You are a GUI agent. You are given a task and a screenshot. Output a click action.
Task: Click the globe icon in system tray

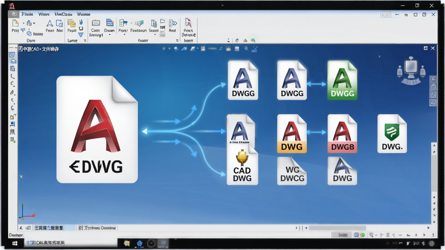[x=432, y=243]
